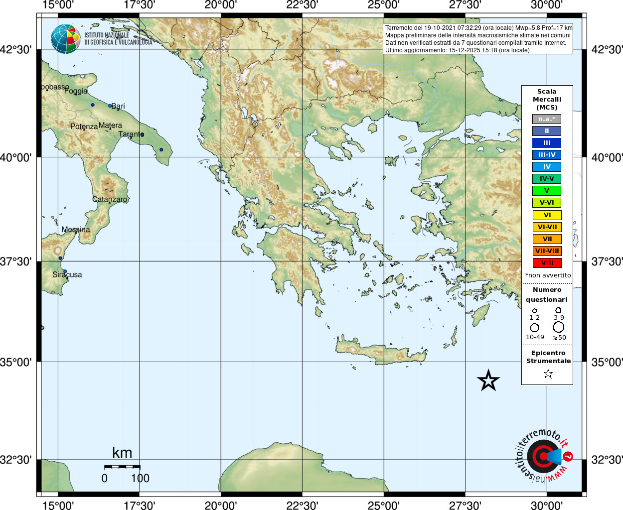The width and height of the screenshot is (623, 510).
Task: Select the red VIII intensity swatch
Action: [547, 263]
